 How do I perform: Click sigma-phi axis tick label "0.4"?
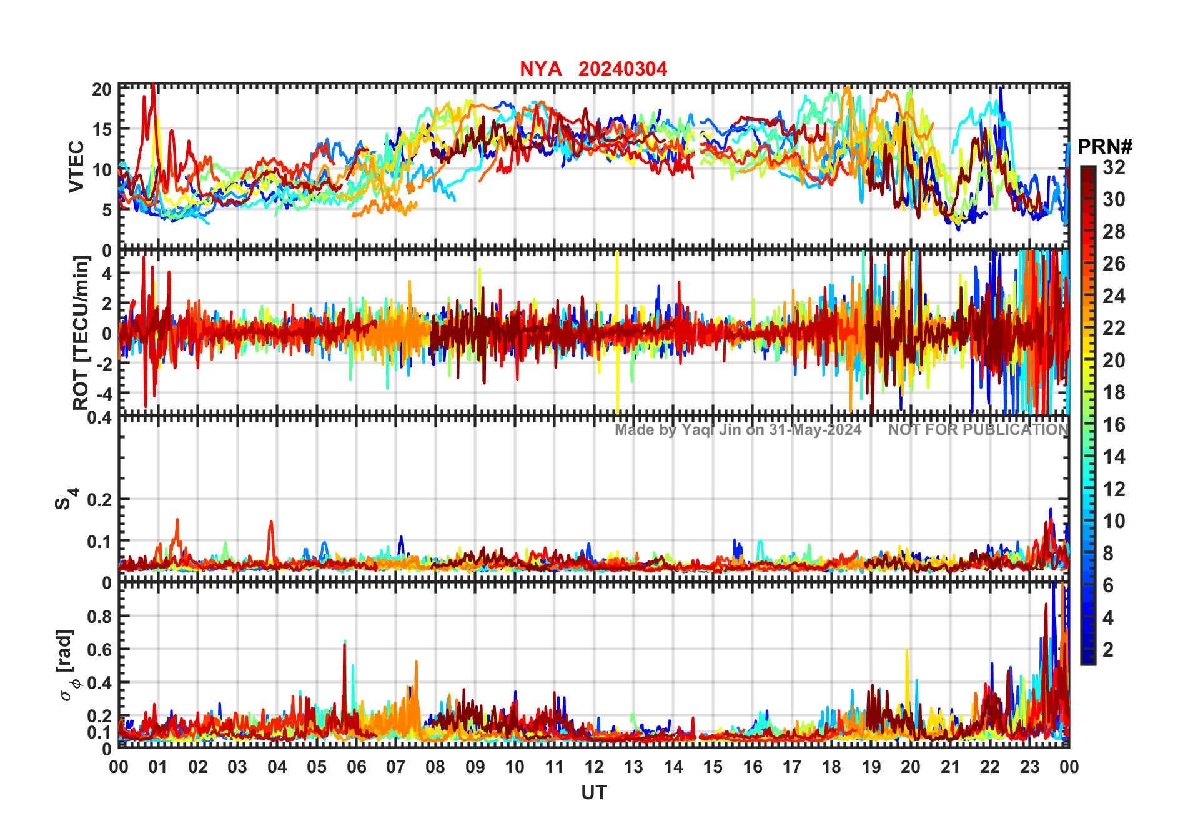pos(99,683)
